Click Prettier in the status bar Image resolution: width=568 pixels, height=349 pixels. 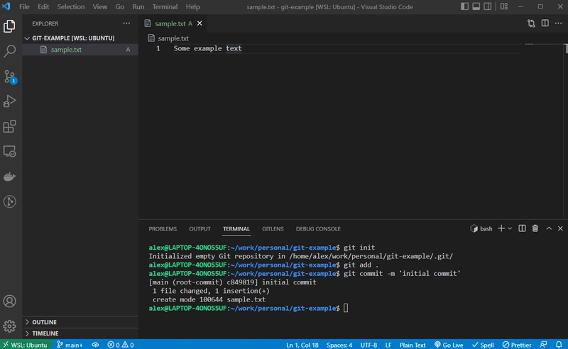[517, 345]
